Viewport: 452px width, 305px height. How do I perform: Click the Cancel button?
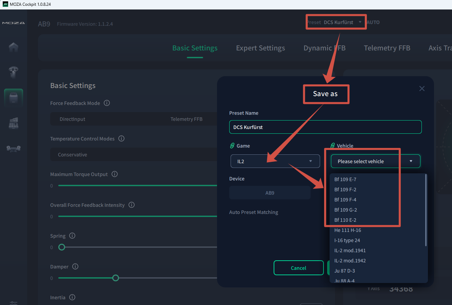coord(298,268)
